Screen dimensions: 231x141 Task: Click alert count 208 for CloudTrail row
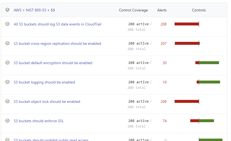click(163, 24)
